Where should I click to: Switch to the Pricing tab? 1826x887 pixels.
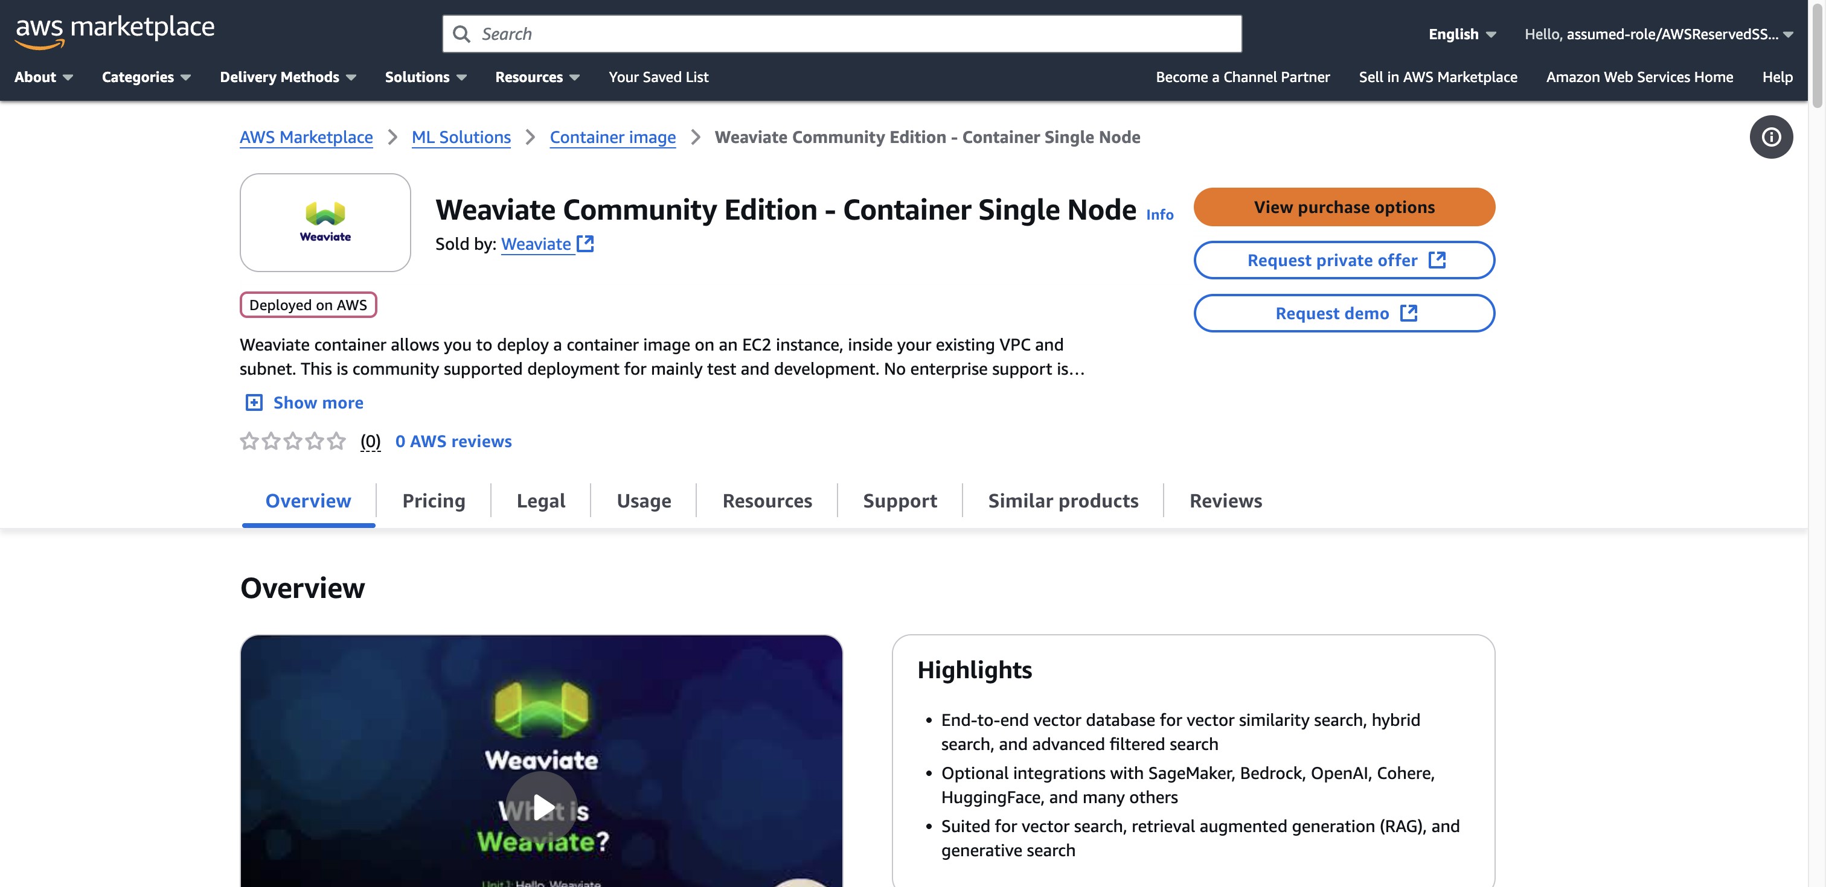click(434, 501)
